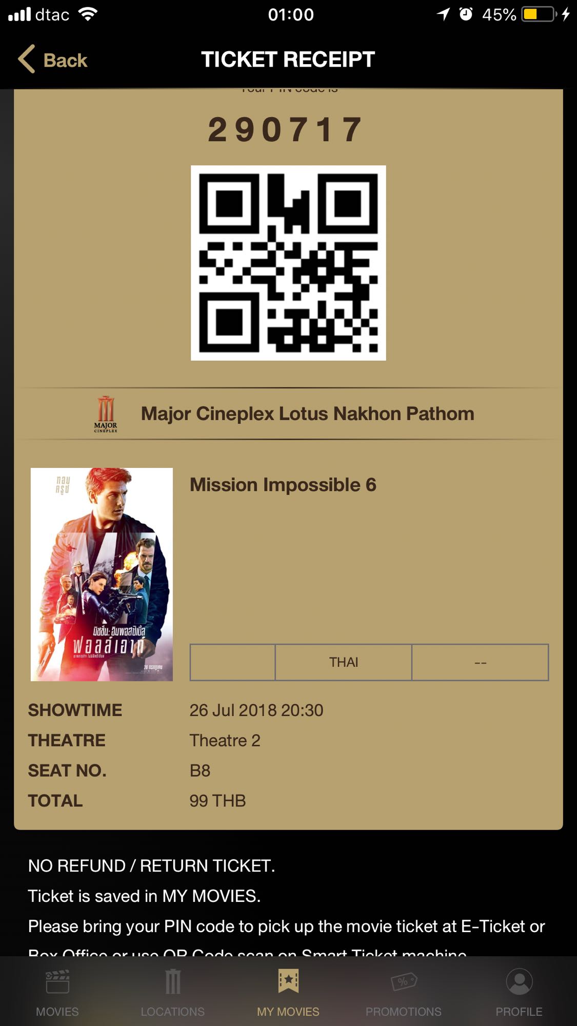
Task: Tap the Major Cineplex logo
Action: click(x=106, y=414)
